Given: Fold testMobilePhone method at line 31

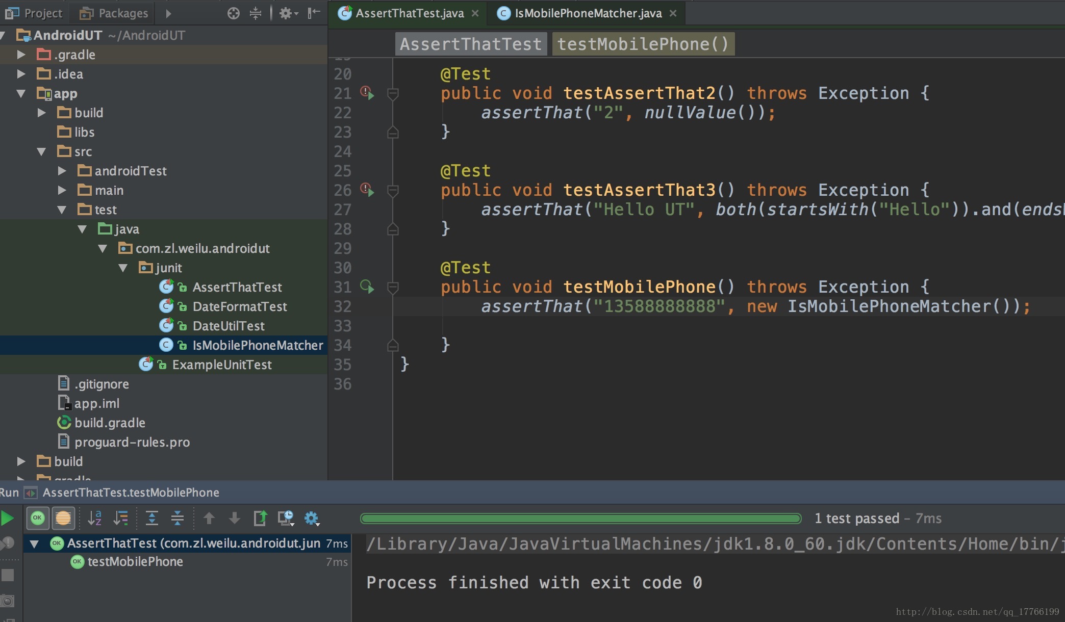Looking at the screenshot, I should pyautogui.click(x=393, y=287).
